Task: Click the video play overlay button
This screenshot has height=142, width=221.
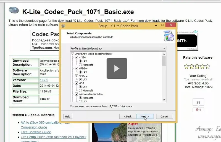Action: [x=117, y=69]
